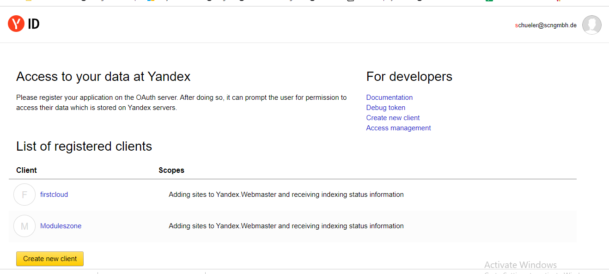Click the account email schueler@scngmbh.de
Screen dimensions: 609x274
click(546, 25)
